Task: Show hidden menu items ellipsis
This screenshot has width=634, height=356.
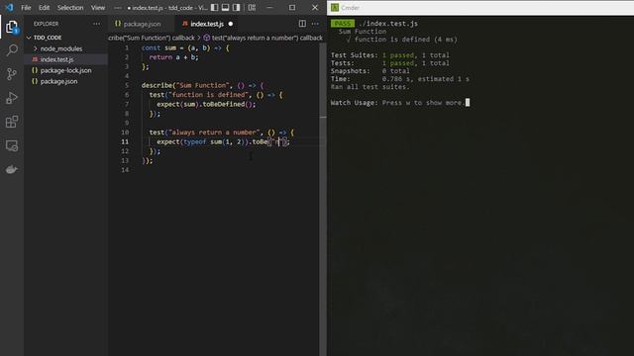Action: [x=117, y=7]
